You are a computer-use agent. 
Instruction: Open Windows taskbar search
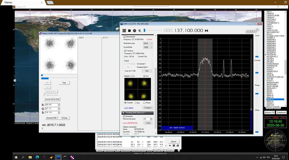(x=23, y=157)
